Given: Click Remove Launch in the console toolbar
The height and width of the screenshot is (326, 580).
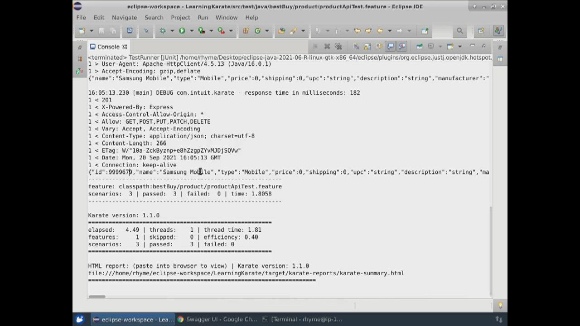Looking at the screenshot, I should click(x=327, y=46).
